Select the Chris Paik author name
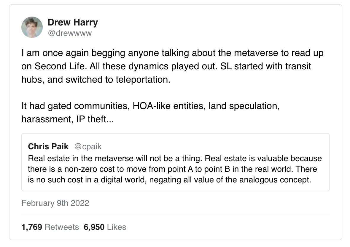The image size is (350, 247). [48, 147]
